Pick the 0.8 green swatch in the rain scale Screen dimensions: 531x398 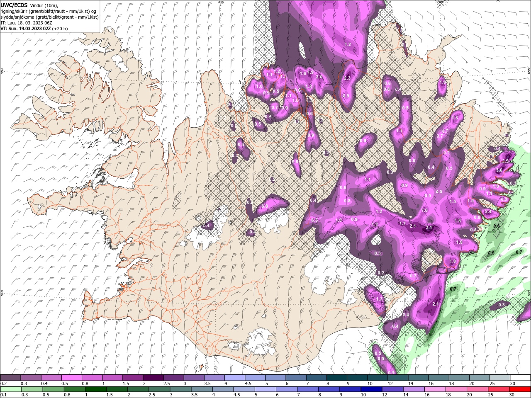(x=75, y=389)
